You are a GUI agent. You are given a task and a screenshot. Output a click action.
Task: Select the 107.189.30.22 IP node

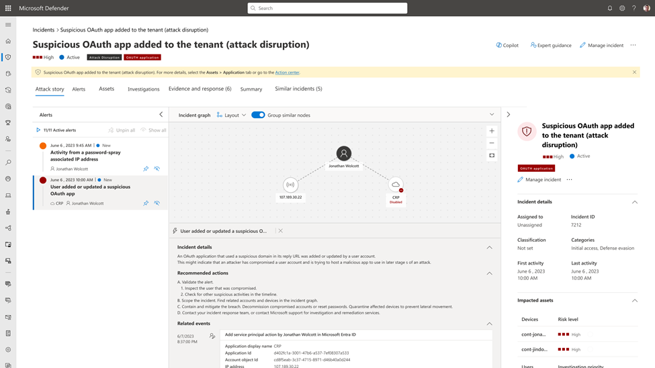290,185
